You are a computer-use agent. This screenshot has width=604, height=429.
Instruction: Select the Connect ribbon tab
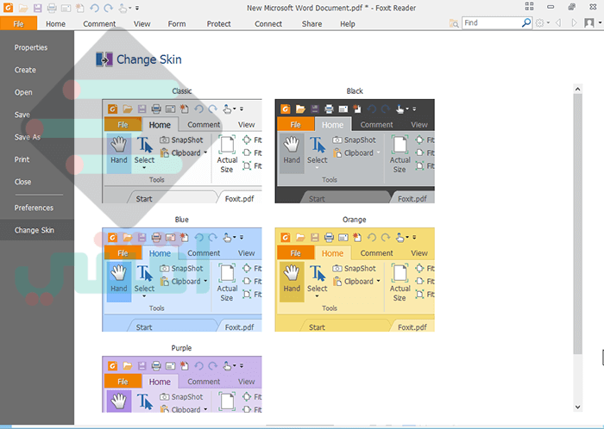(x=268, y=24)
